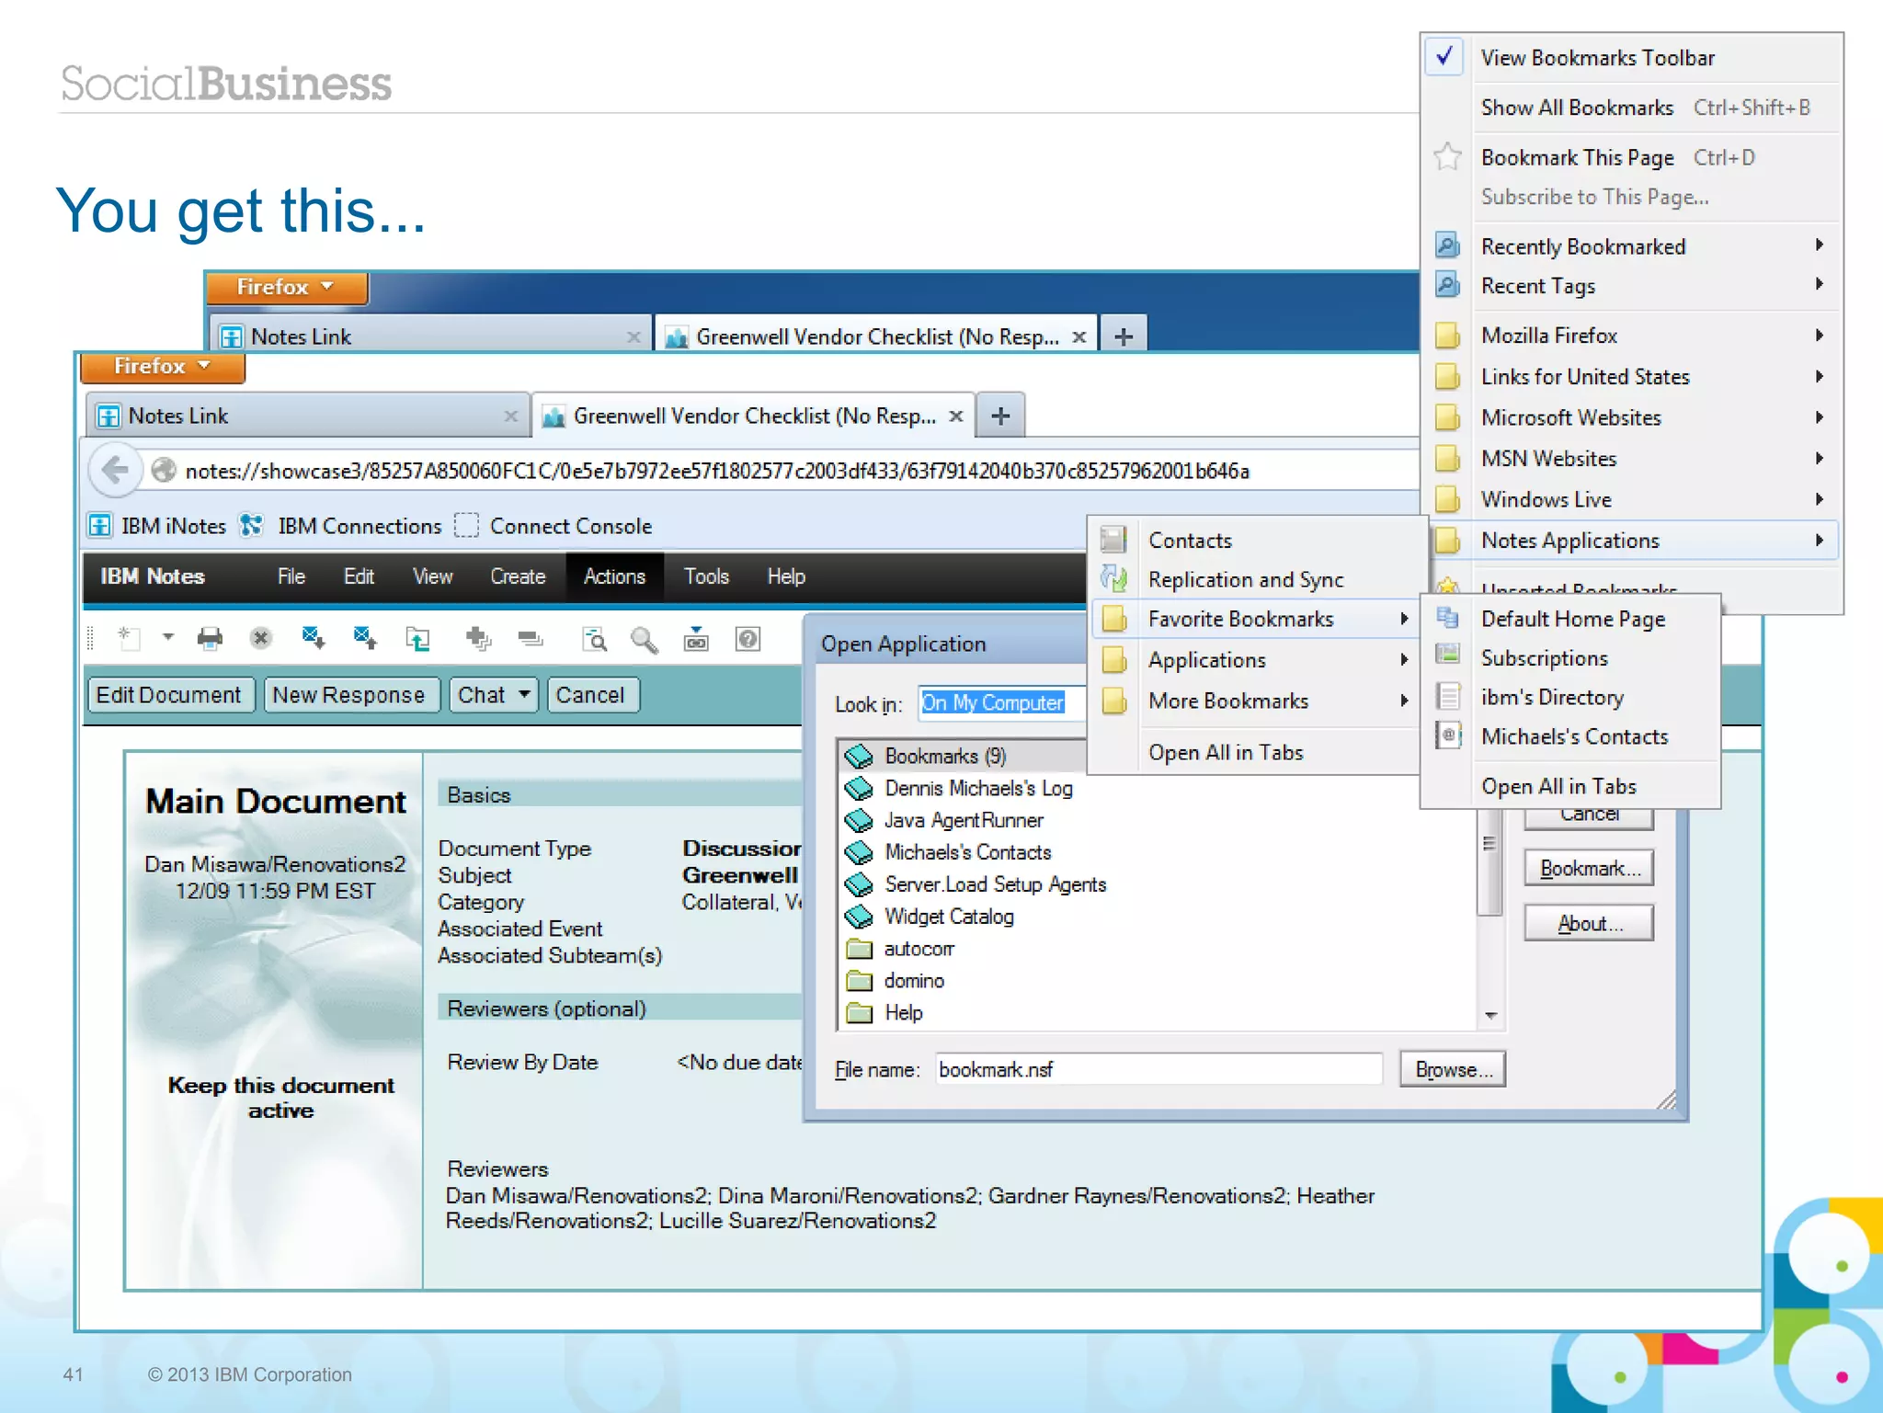Click the print preview icon with magnifier
1883x1413 pixels.
594,639
